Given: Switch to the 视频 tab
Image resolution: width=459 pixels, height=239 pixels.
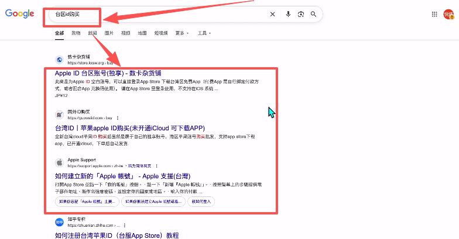Looking at the screenshot, I should 125,33.
